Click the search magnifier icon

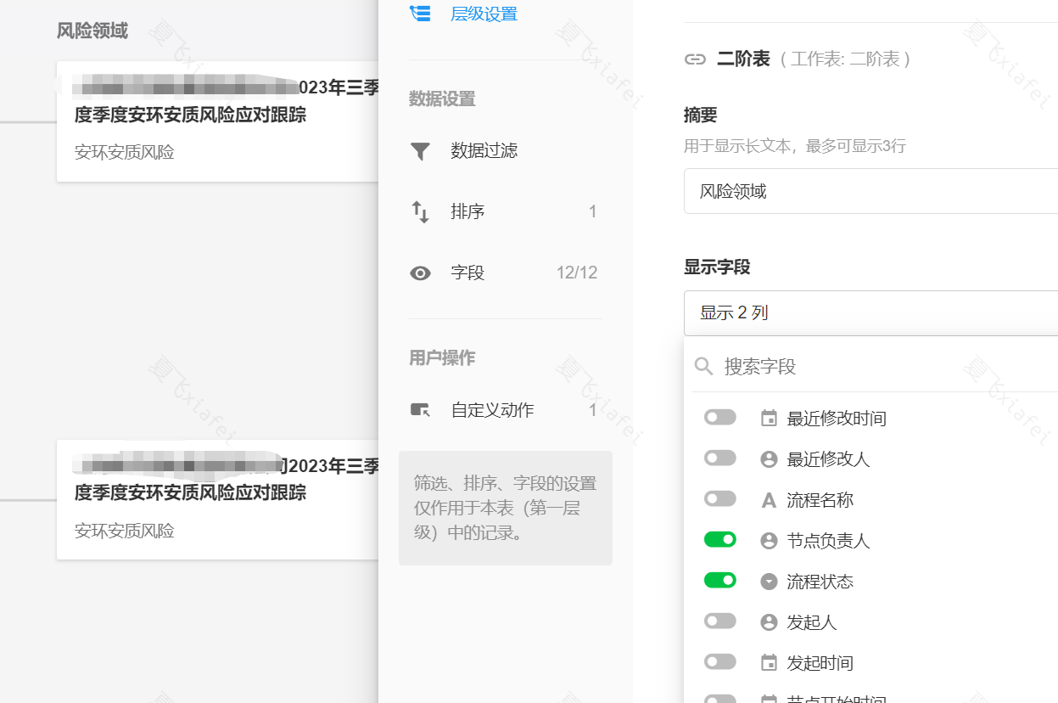[x=703, y=367]
